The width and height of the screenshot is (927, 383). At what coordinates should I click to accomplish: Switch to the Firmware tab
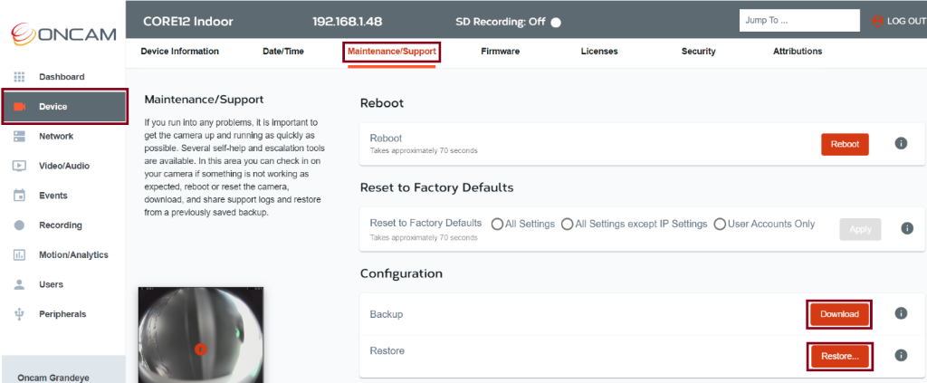500,52
